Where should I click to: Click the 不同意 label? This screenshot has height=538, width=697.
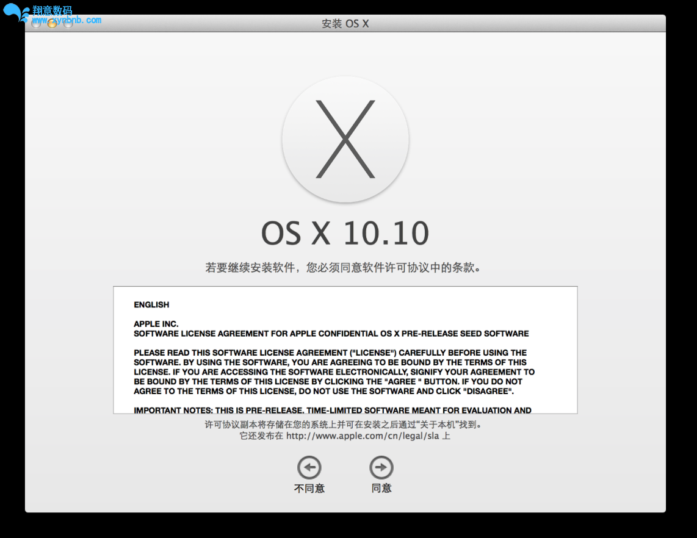[x=309, y=488]
